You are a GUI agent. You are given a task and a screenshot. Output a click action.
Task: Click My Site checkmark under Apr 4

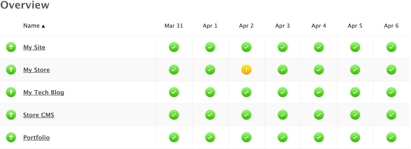319,47
